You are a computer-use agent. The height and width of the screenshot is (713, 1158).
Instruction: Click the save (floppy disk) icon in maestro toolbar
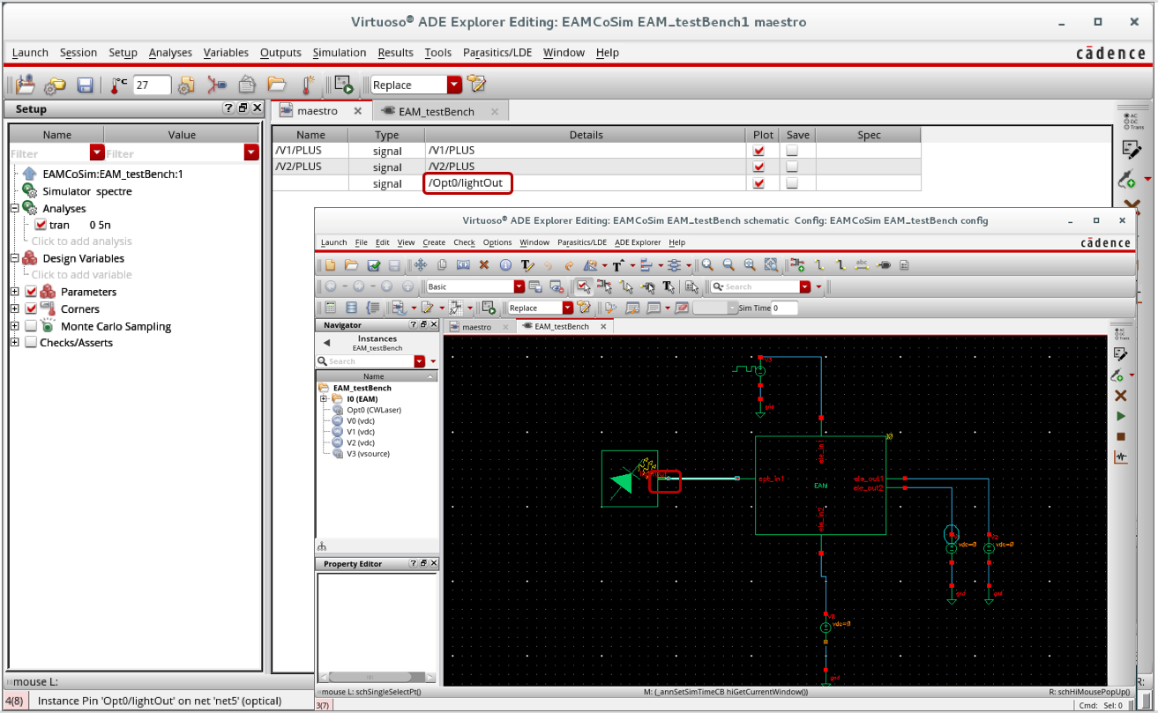[x=86, y=85]
